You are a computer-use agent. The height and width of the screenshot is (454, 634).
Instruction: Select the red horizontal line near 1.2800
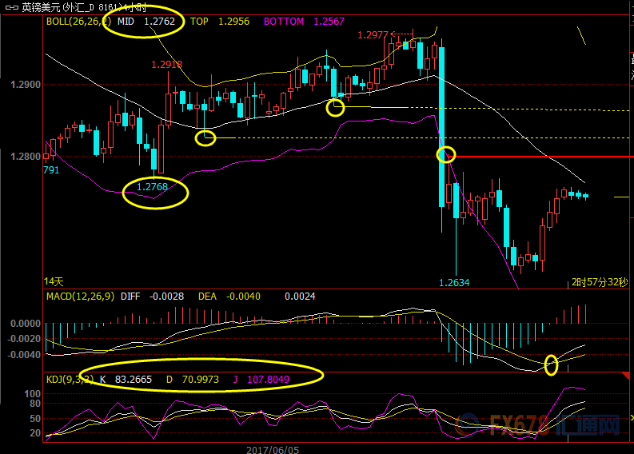[x=541, y=157]
